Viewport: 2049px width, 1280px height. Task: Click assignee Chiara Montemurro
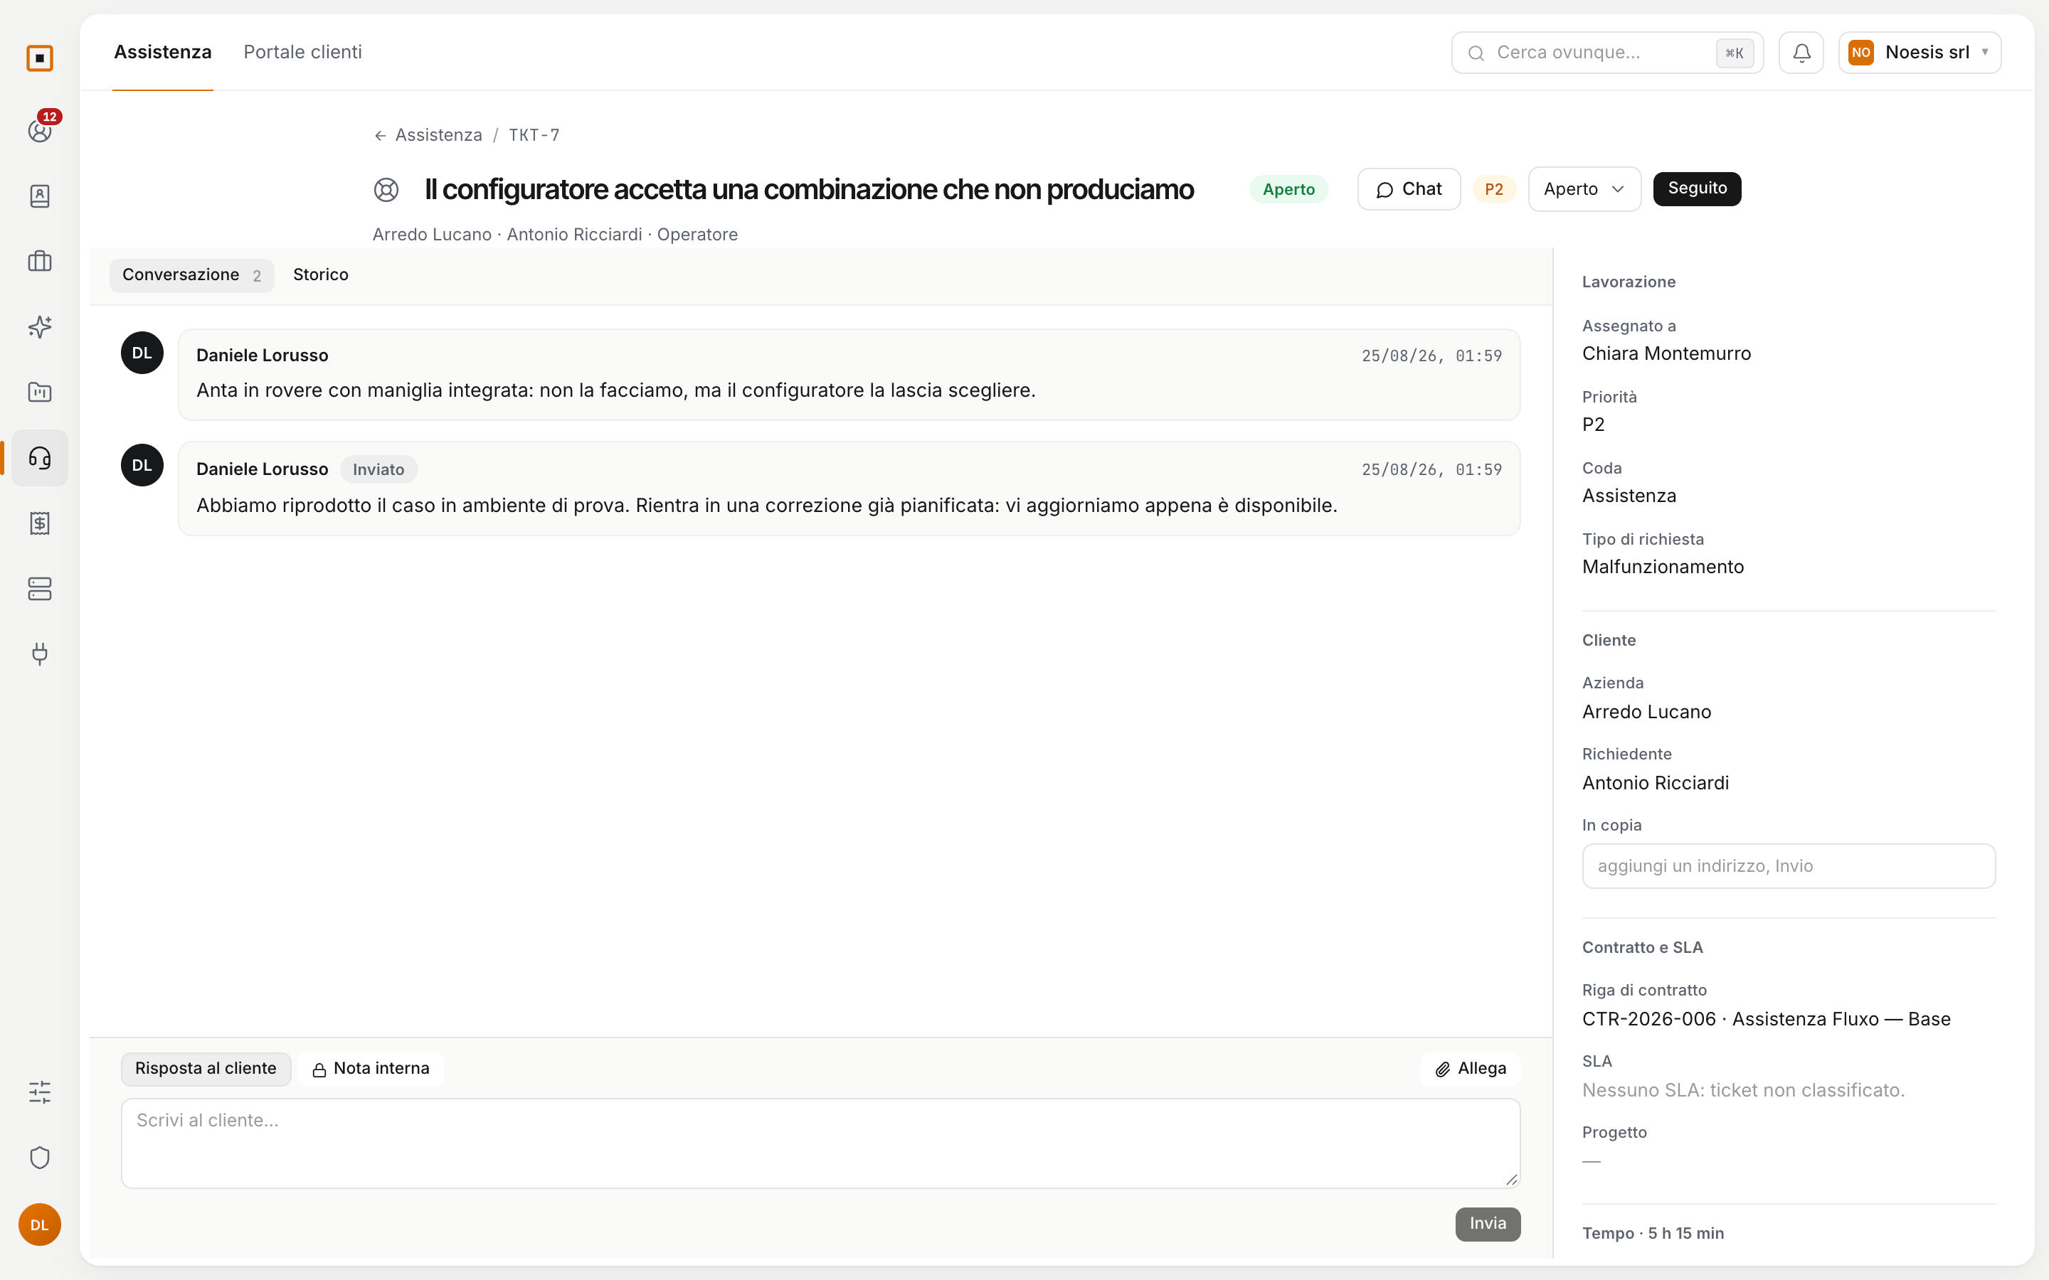[x=1666, y=354]
